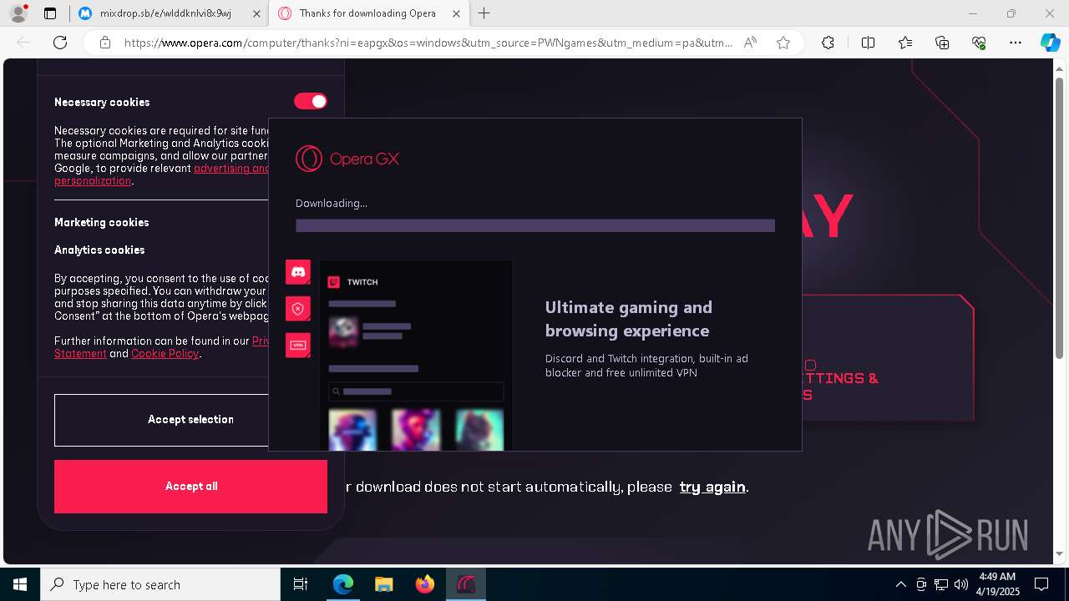Open Browser essentials heart icon

click(x=979, y=43)
